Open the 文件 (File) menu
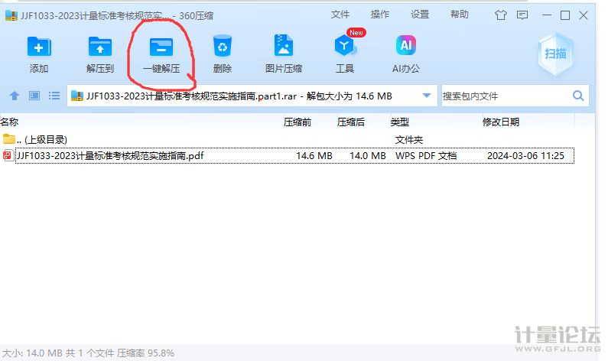Viewport: 608px width, 361px height. [340, 15]
